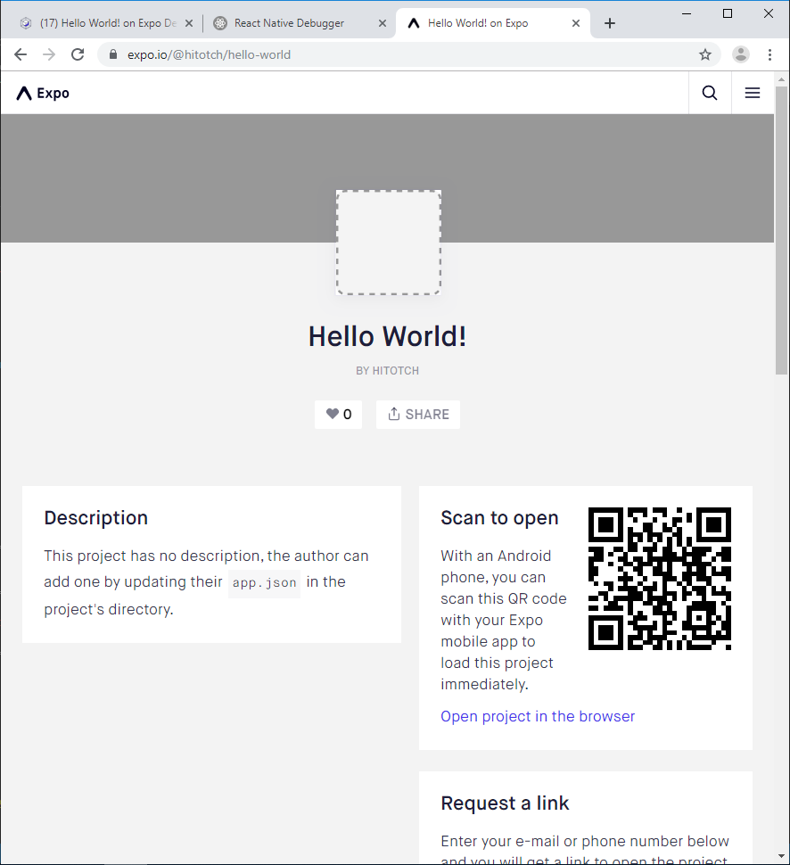Click the bookmark star in the address bar

(705, 54)
